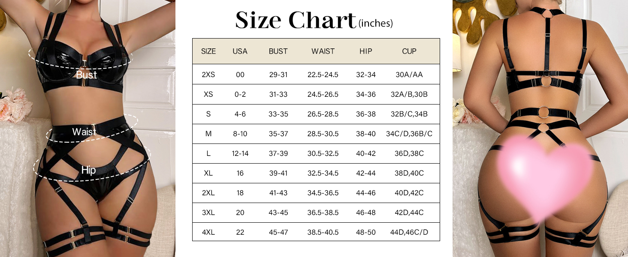Select the HIP column header
The height and width of the screenshot is (257, 628).
(x=365, y=51)
